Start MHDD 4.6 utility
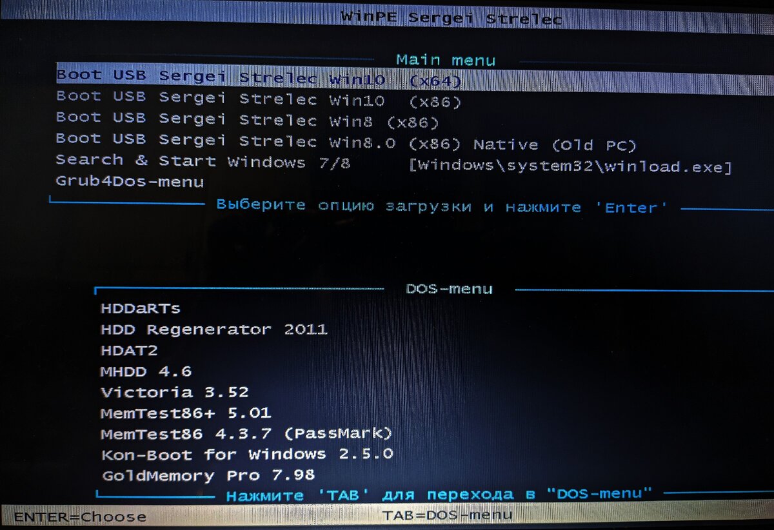 (146, 371)
